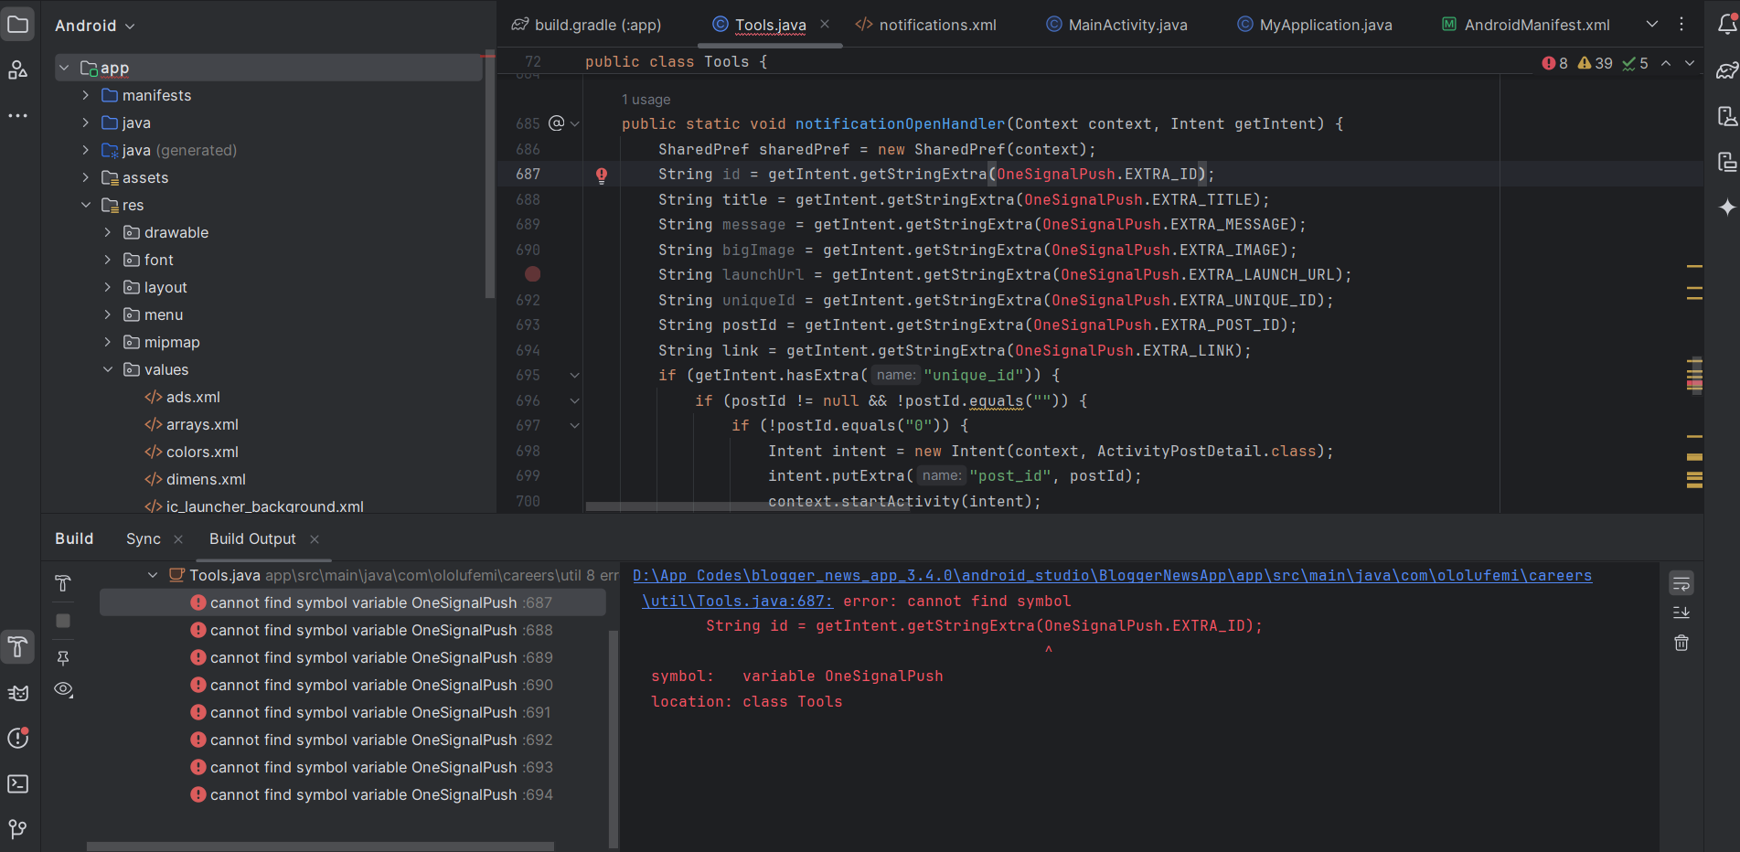Click the build hammer icon in Build panel

click(x=63, y=583)
